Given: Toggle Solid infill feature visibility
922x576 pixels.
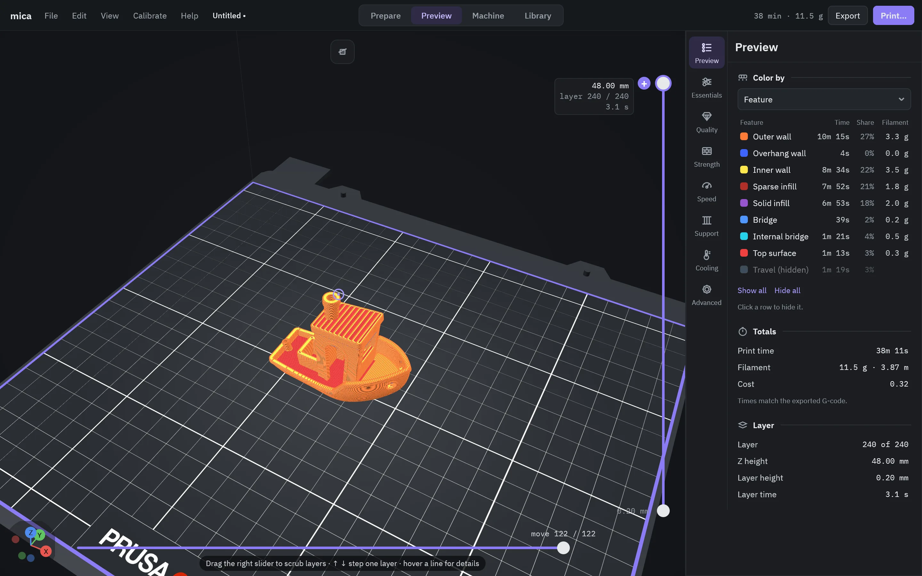Looking at the screenshot, I should 824,203.
